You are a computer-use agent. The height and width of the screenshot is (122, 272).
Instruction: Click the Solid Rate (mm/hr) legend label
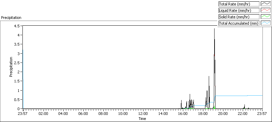pos(239,17)
